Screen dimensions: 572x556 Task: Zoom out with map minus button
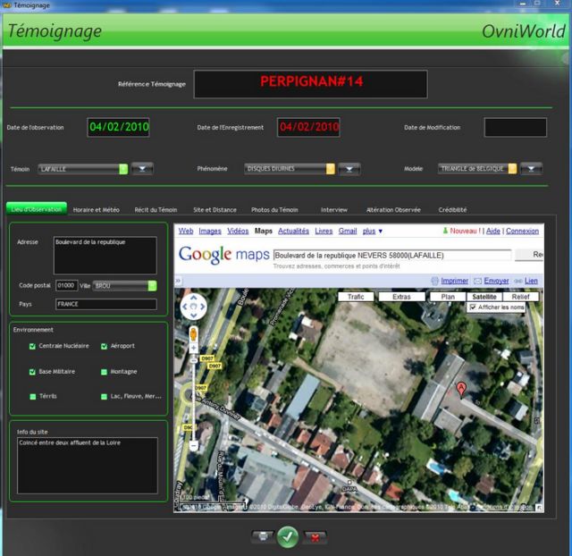(x=193, y=445)
